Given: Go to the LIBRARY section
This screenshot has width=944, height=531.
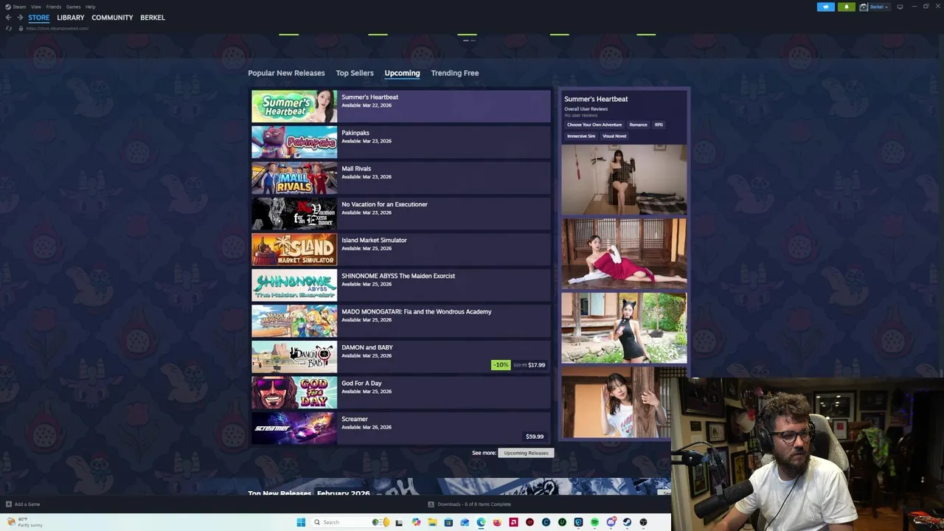Looking at the screenshot, I should [71, 18].
